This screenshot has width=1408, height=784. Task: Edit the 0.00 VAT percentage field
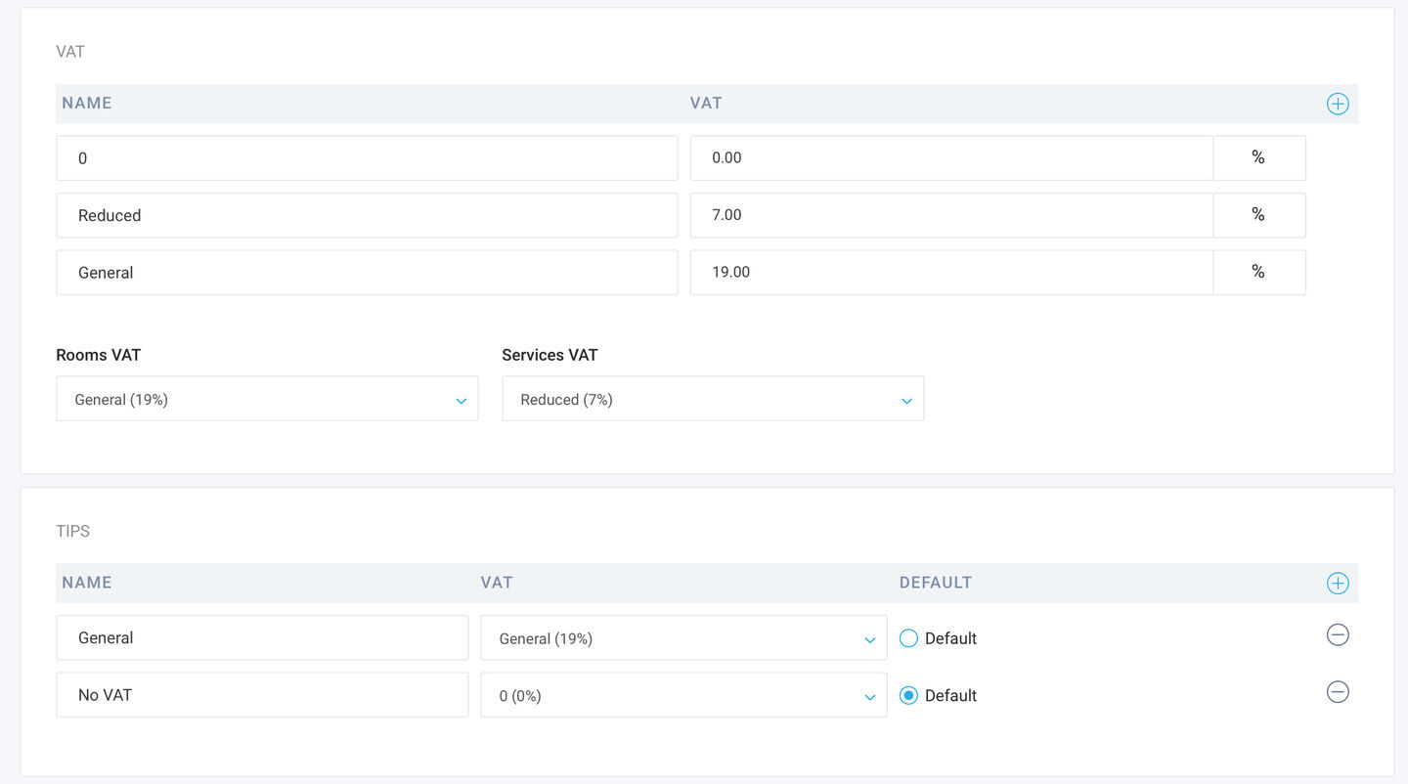click(951, 157)
